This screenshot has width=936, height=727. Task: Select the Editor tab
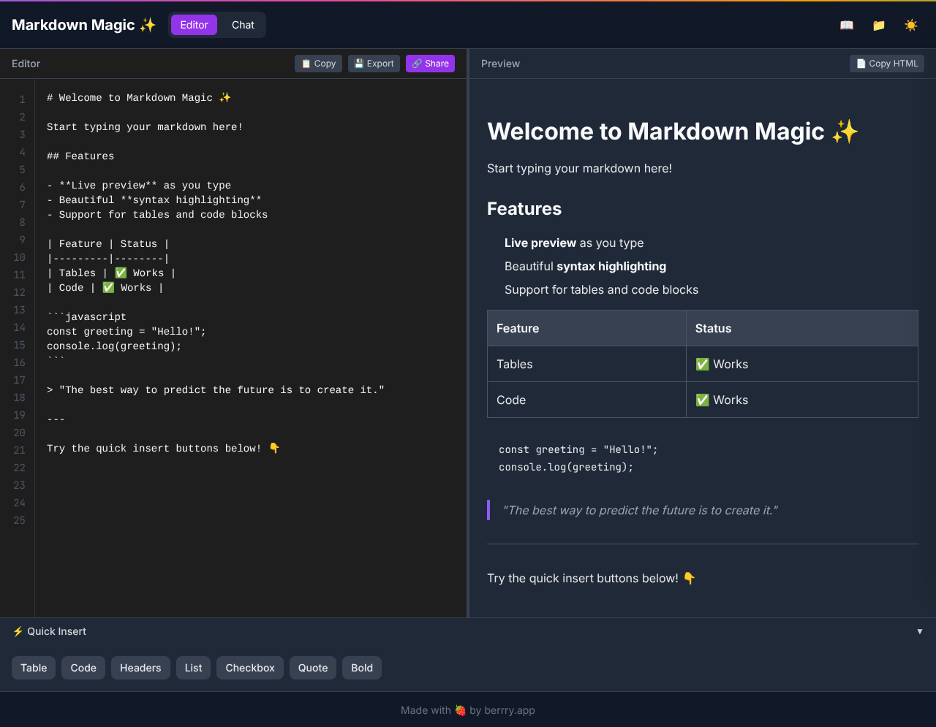[x=193, y=24]
